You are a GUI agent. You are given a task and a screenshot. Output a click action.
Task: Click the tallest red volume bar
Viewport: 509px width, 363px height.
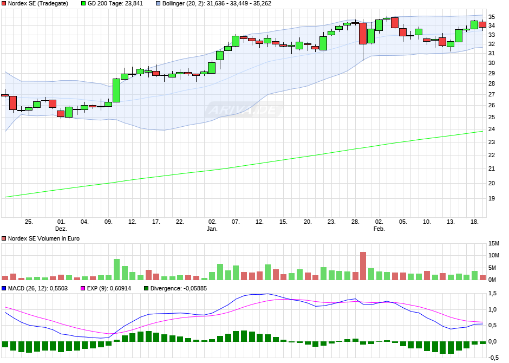(363, 266)
